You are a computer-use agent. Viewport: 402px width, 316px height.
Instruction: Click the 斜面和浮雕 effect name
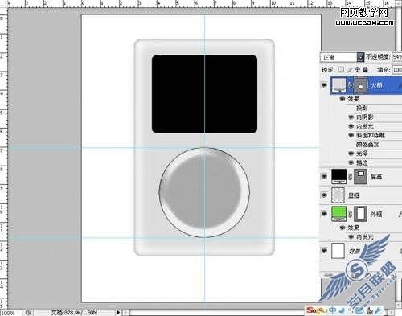coord(371,135)
